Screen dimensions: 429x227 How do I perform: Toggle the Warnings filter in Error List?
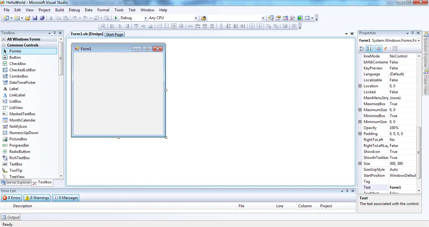[x=37, y=198]
